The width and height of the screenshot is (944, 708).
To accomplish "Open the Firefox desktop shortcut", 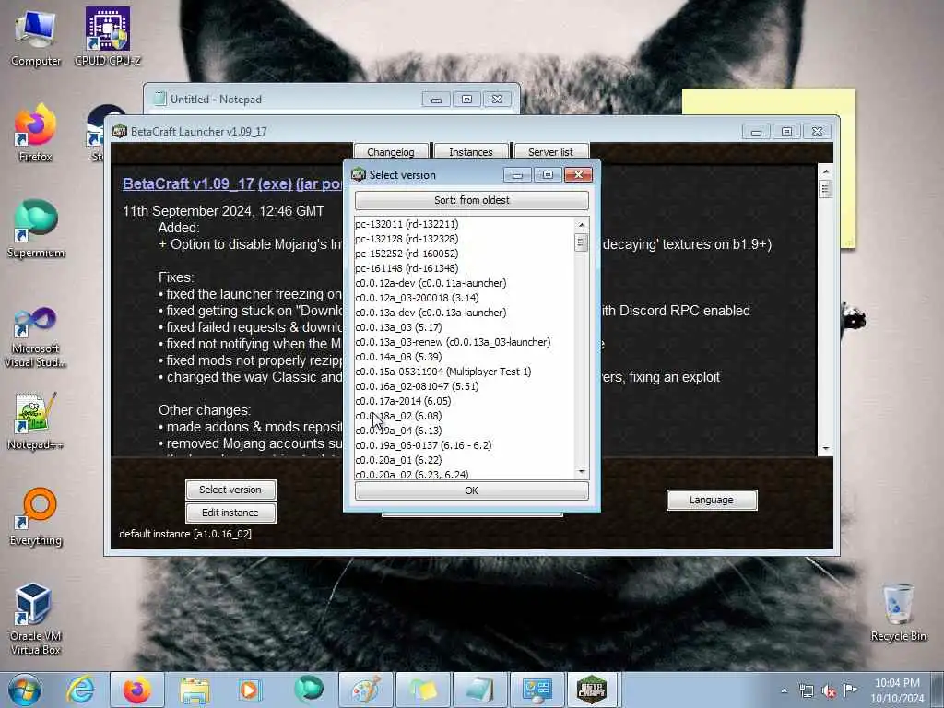I will click(x=36, y=134).
